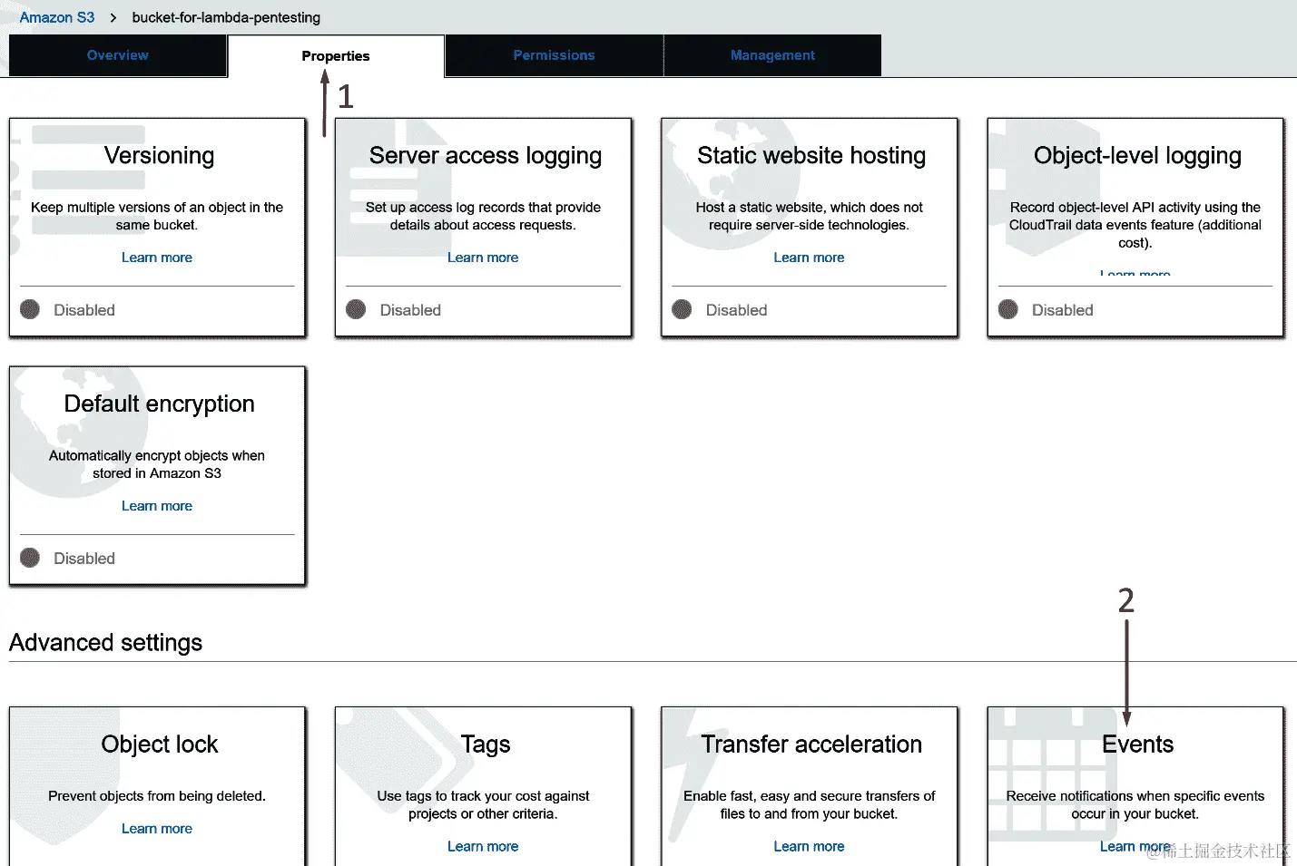Click Default encryption Disabled status dot
This screenshot has height=866, width=1297.
(x=30, y=558)
